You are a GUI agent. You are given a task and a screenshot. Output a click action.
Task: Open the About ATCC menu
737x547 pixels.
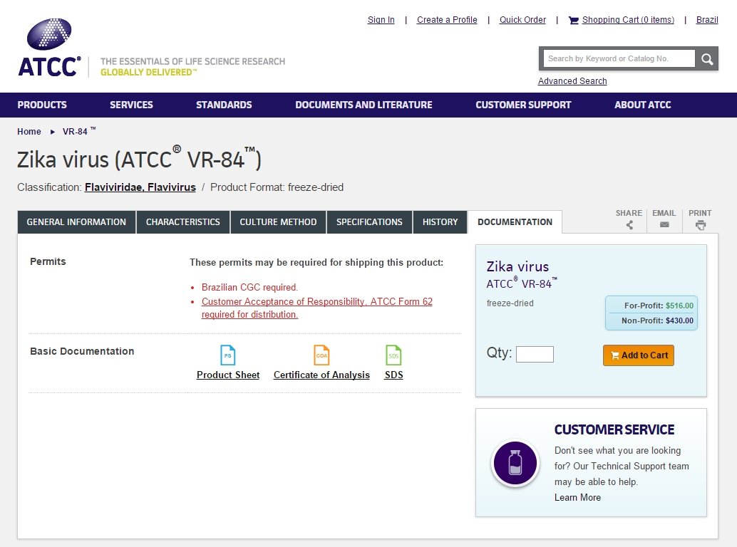point(642,105)
